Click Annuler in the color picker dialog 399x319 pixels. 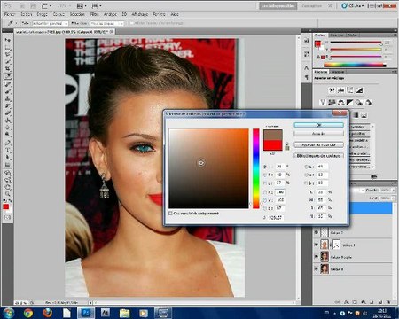pos(318,134)
